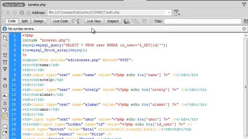Click the mysql_query SELECT statement line
248x139 pixels.
(x=95, y=45)
